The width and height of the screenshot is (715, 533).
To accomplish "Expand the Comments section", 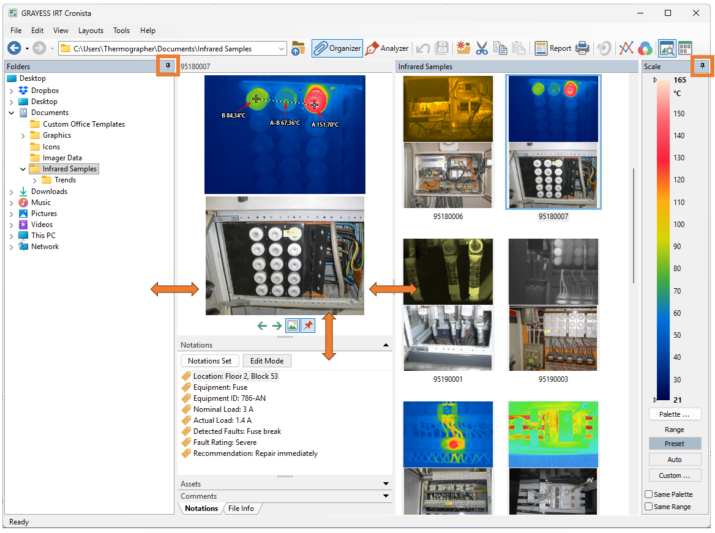I will pos(386,496).
